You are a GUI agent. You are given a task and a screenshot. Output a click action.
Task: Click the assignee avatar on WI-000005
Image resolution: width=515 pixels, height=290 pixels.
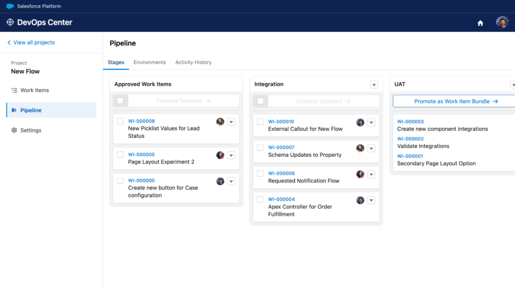click(220, 155)
